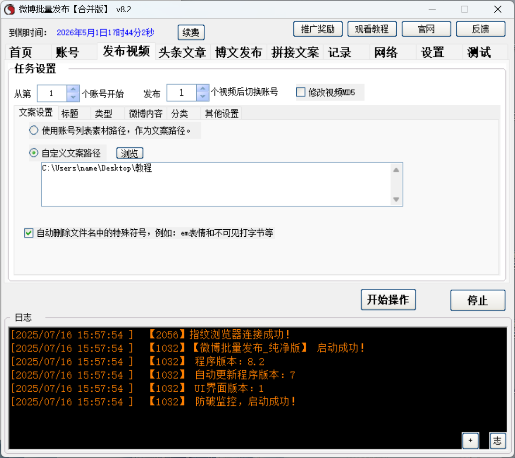Click the custom copy path text box
The height and width of the screenshot is (458, 515).
pos(217,184)
